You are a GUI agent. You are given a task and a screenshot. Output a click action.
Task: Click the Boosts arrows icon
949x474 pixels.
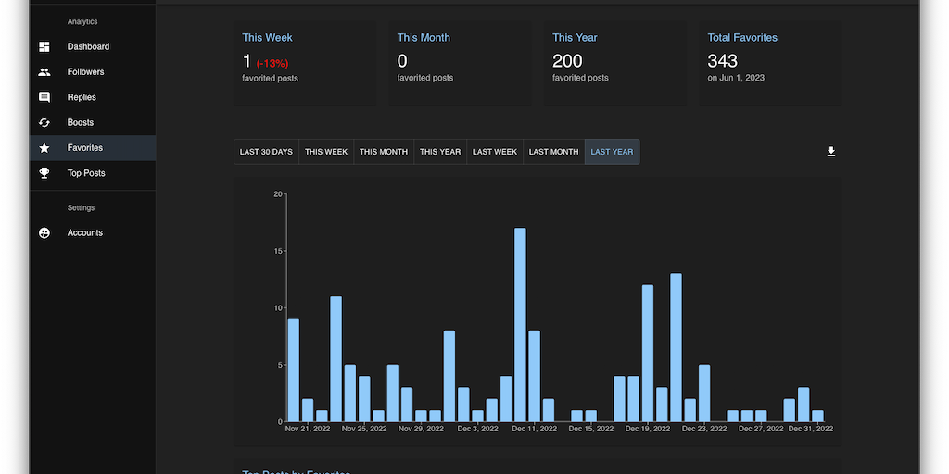pyautogui.click(x=44, y=122)
